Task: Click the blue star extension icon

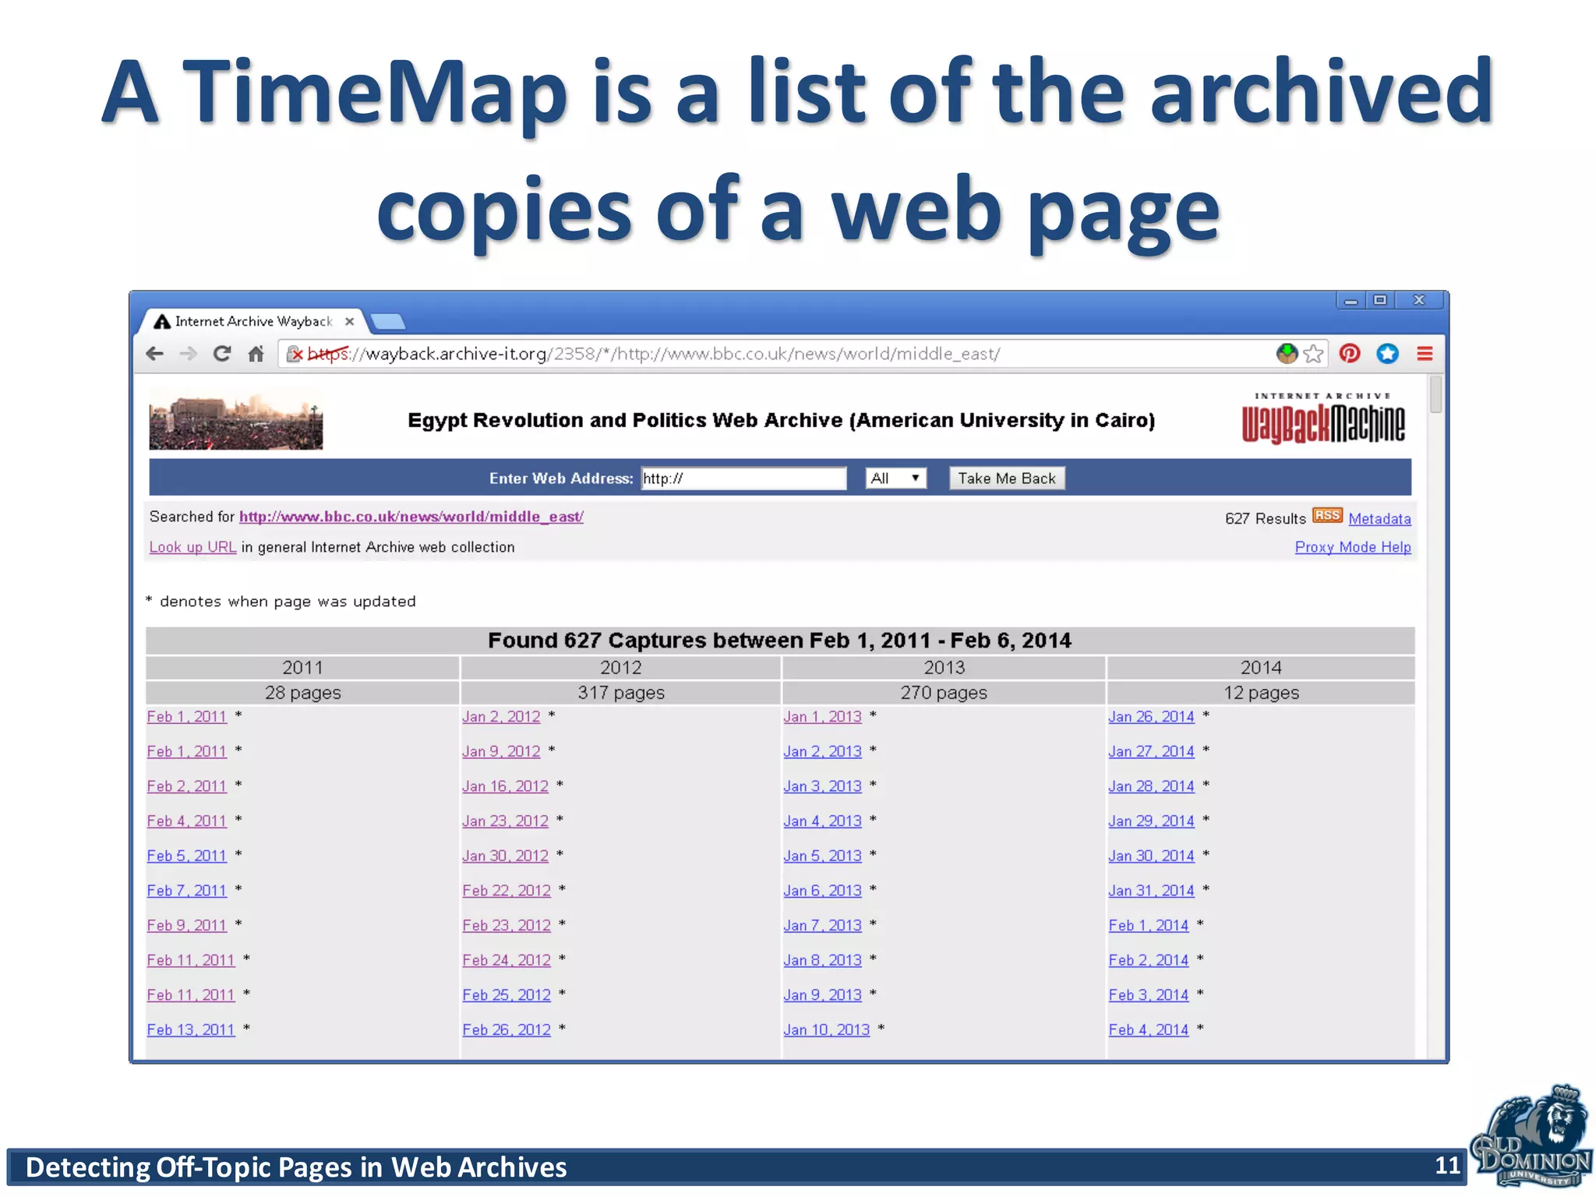Action: [x=1387, y=354]
